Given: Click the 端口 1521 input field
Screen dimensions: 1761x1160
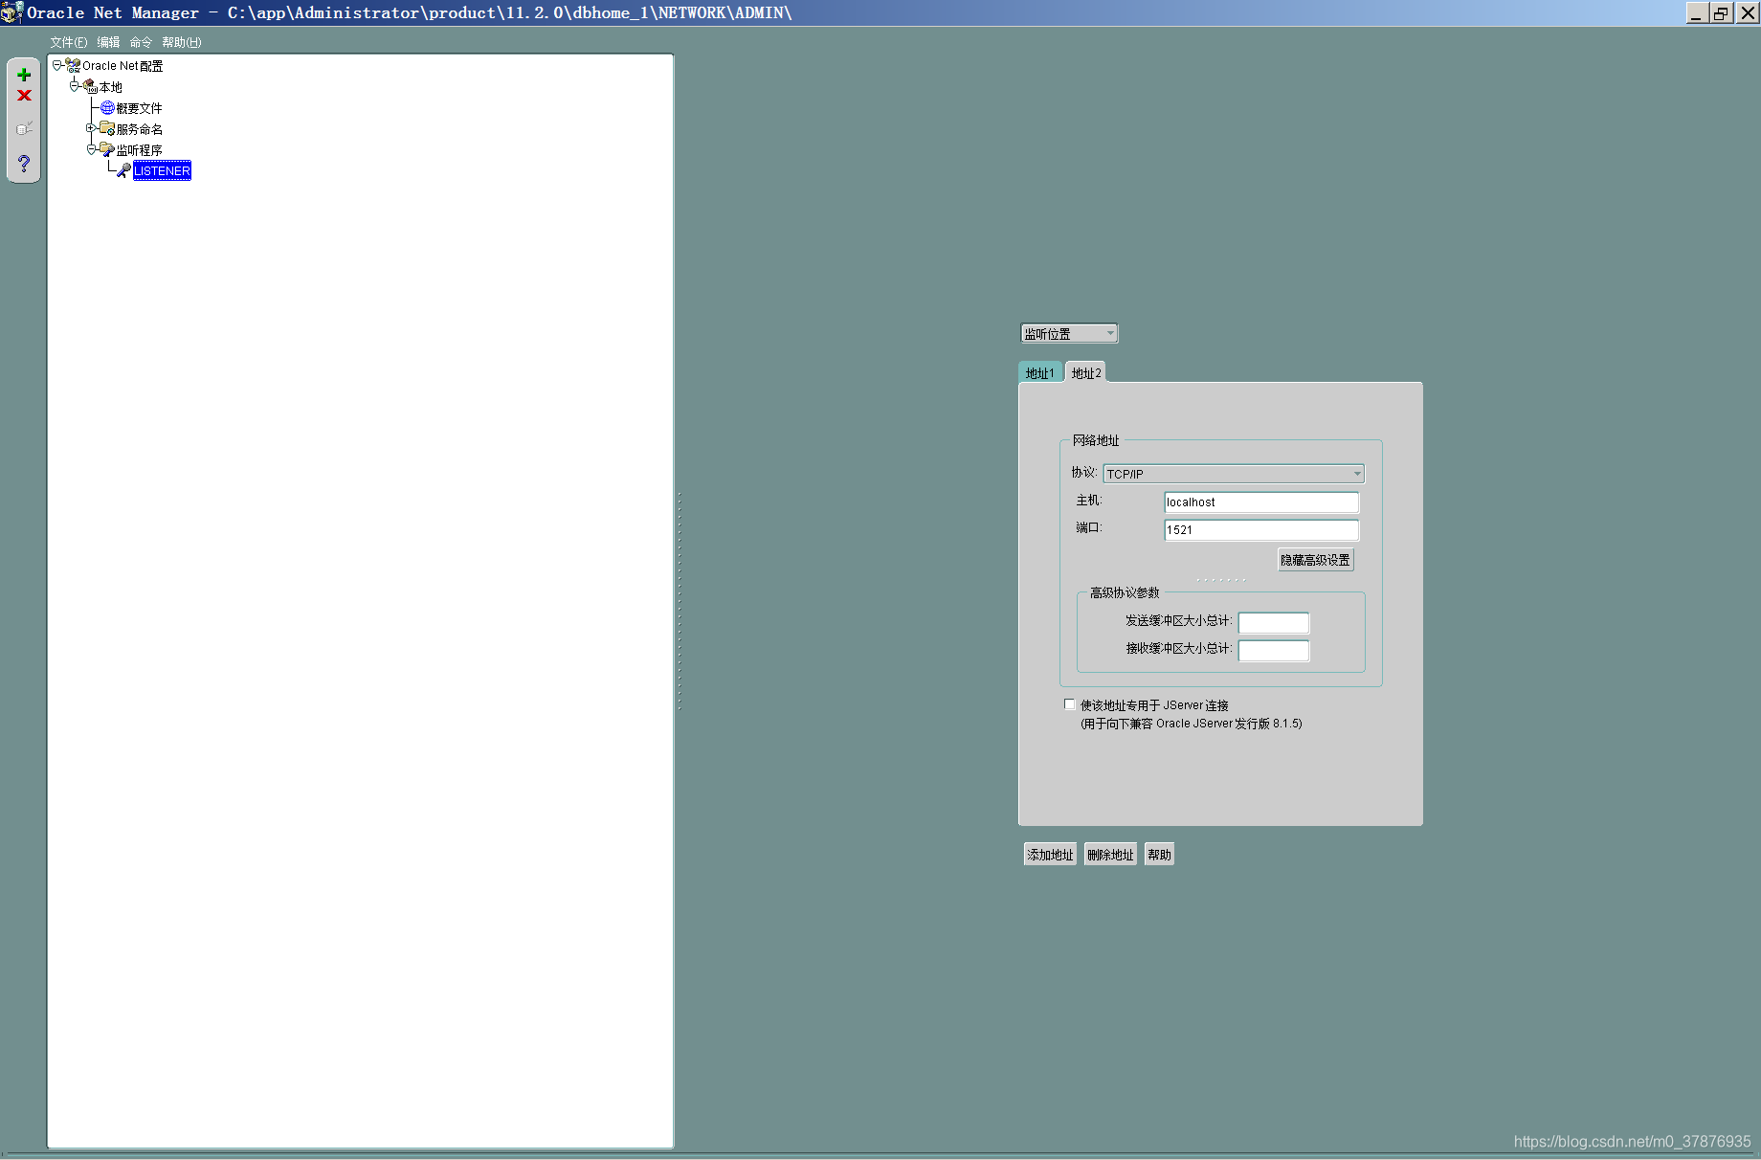Looking at the screenshot, I should coord(1261,530).
